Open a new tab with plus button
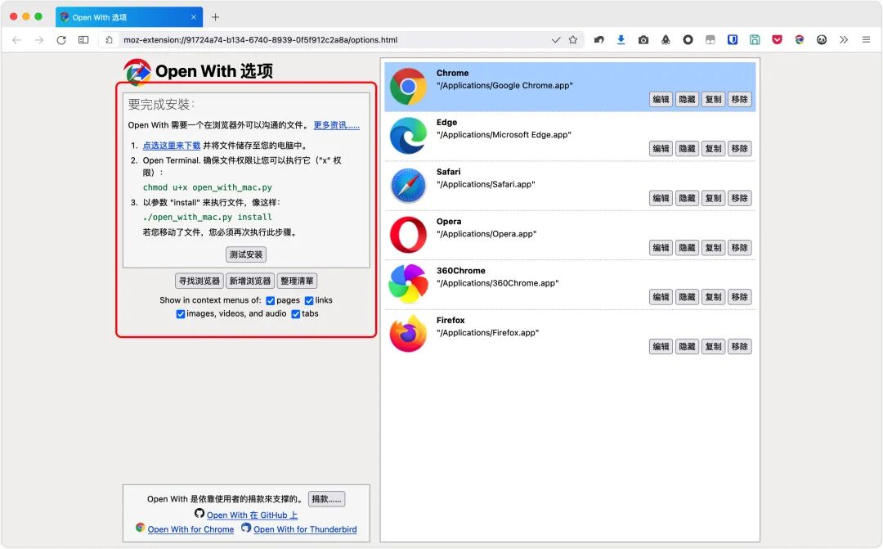 215,17
